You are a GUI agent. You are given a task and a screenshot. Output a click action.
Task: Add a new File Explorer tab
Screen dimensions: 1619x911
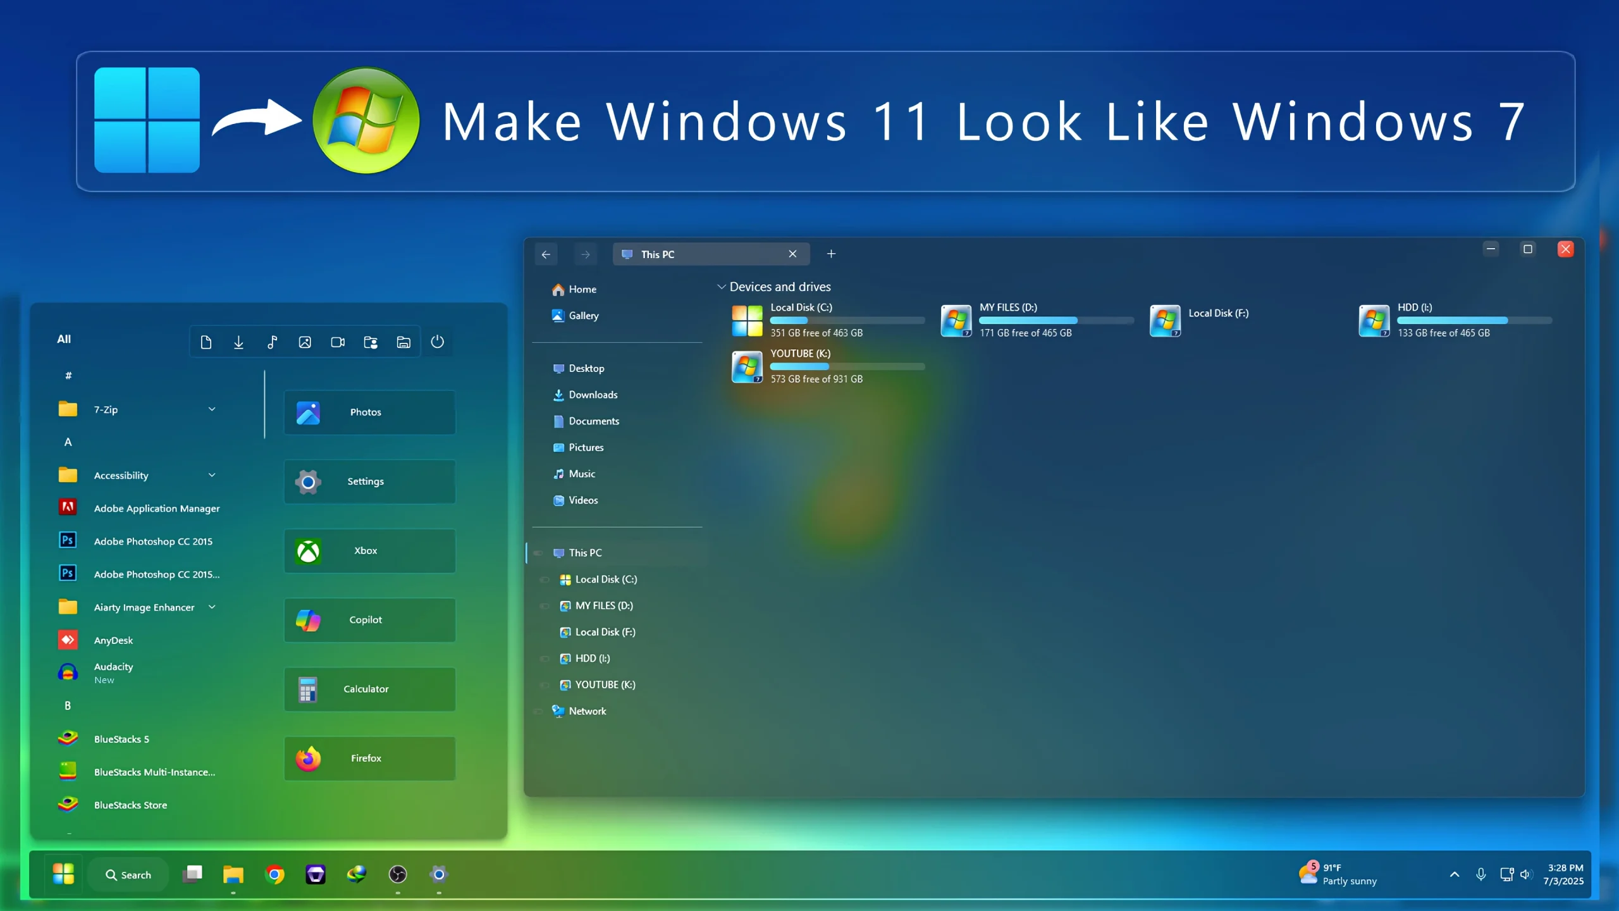tap(831, 254)
